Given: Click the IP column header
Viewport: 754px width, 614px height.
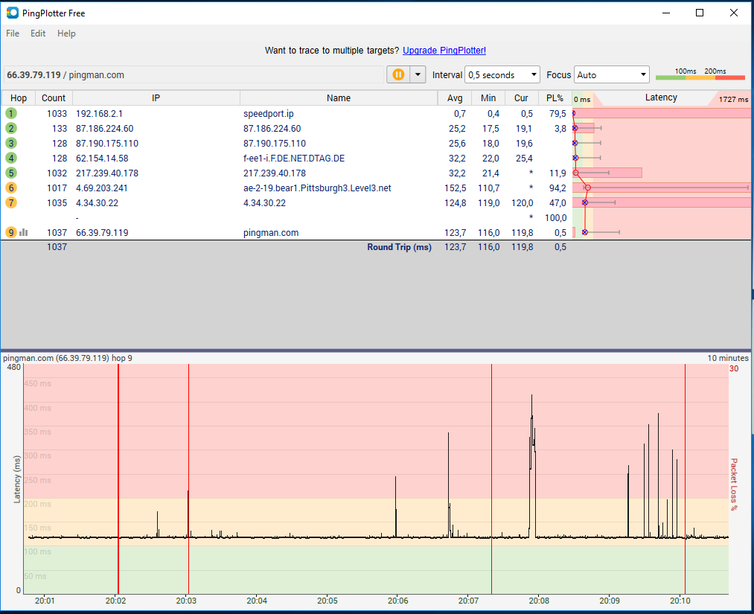Looking at the screenshot, I should [x=156, y=98].
